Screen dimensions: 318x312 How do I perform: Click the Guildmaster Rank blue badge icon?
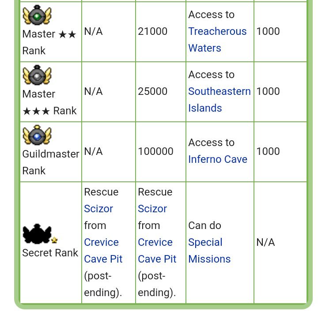(x=37, y=135)
